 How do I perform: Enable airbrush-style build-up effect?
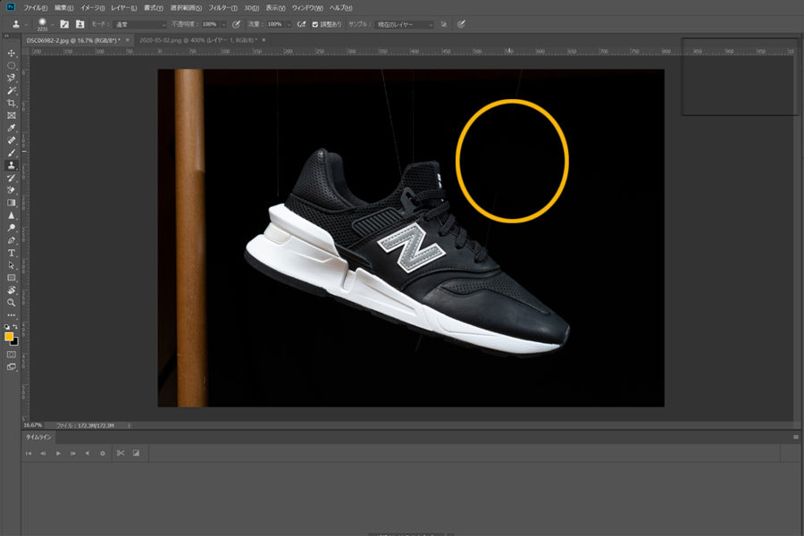[302, 24]
